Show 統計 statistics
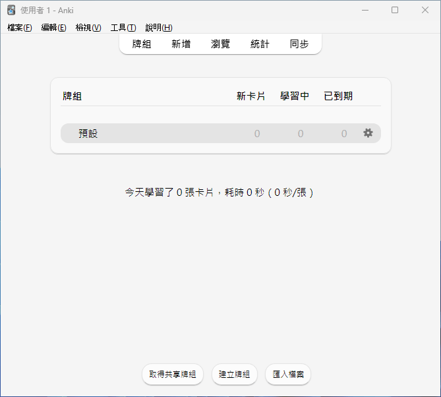 point(260,44)
